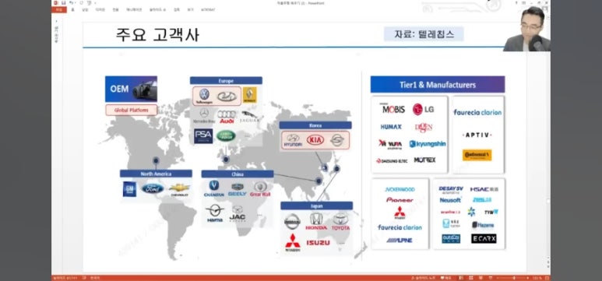
Task: Click the HUMAX logo
Action: pos(391,127)
